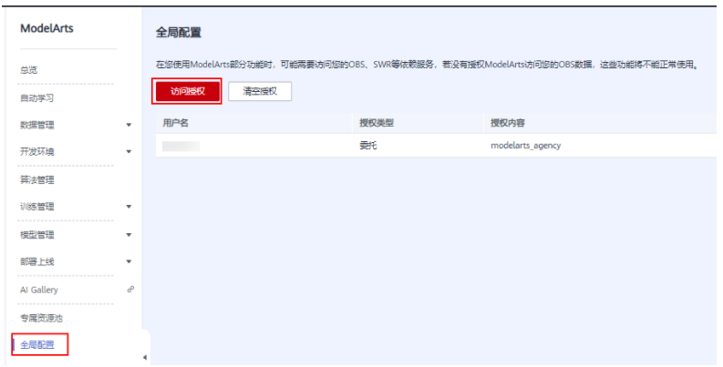723x367 pixels.
Task: Open 总览 in the sidebar
Action: pos(28,70)
